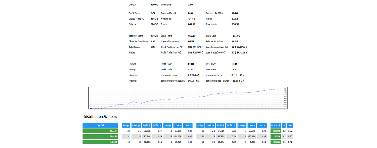
Task: Click the balance growth line chart
Action: [188, 98]
